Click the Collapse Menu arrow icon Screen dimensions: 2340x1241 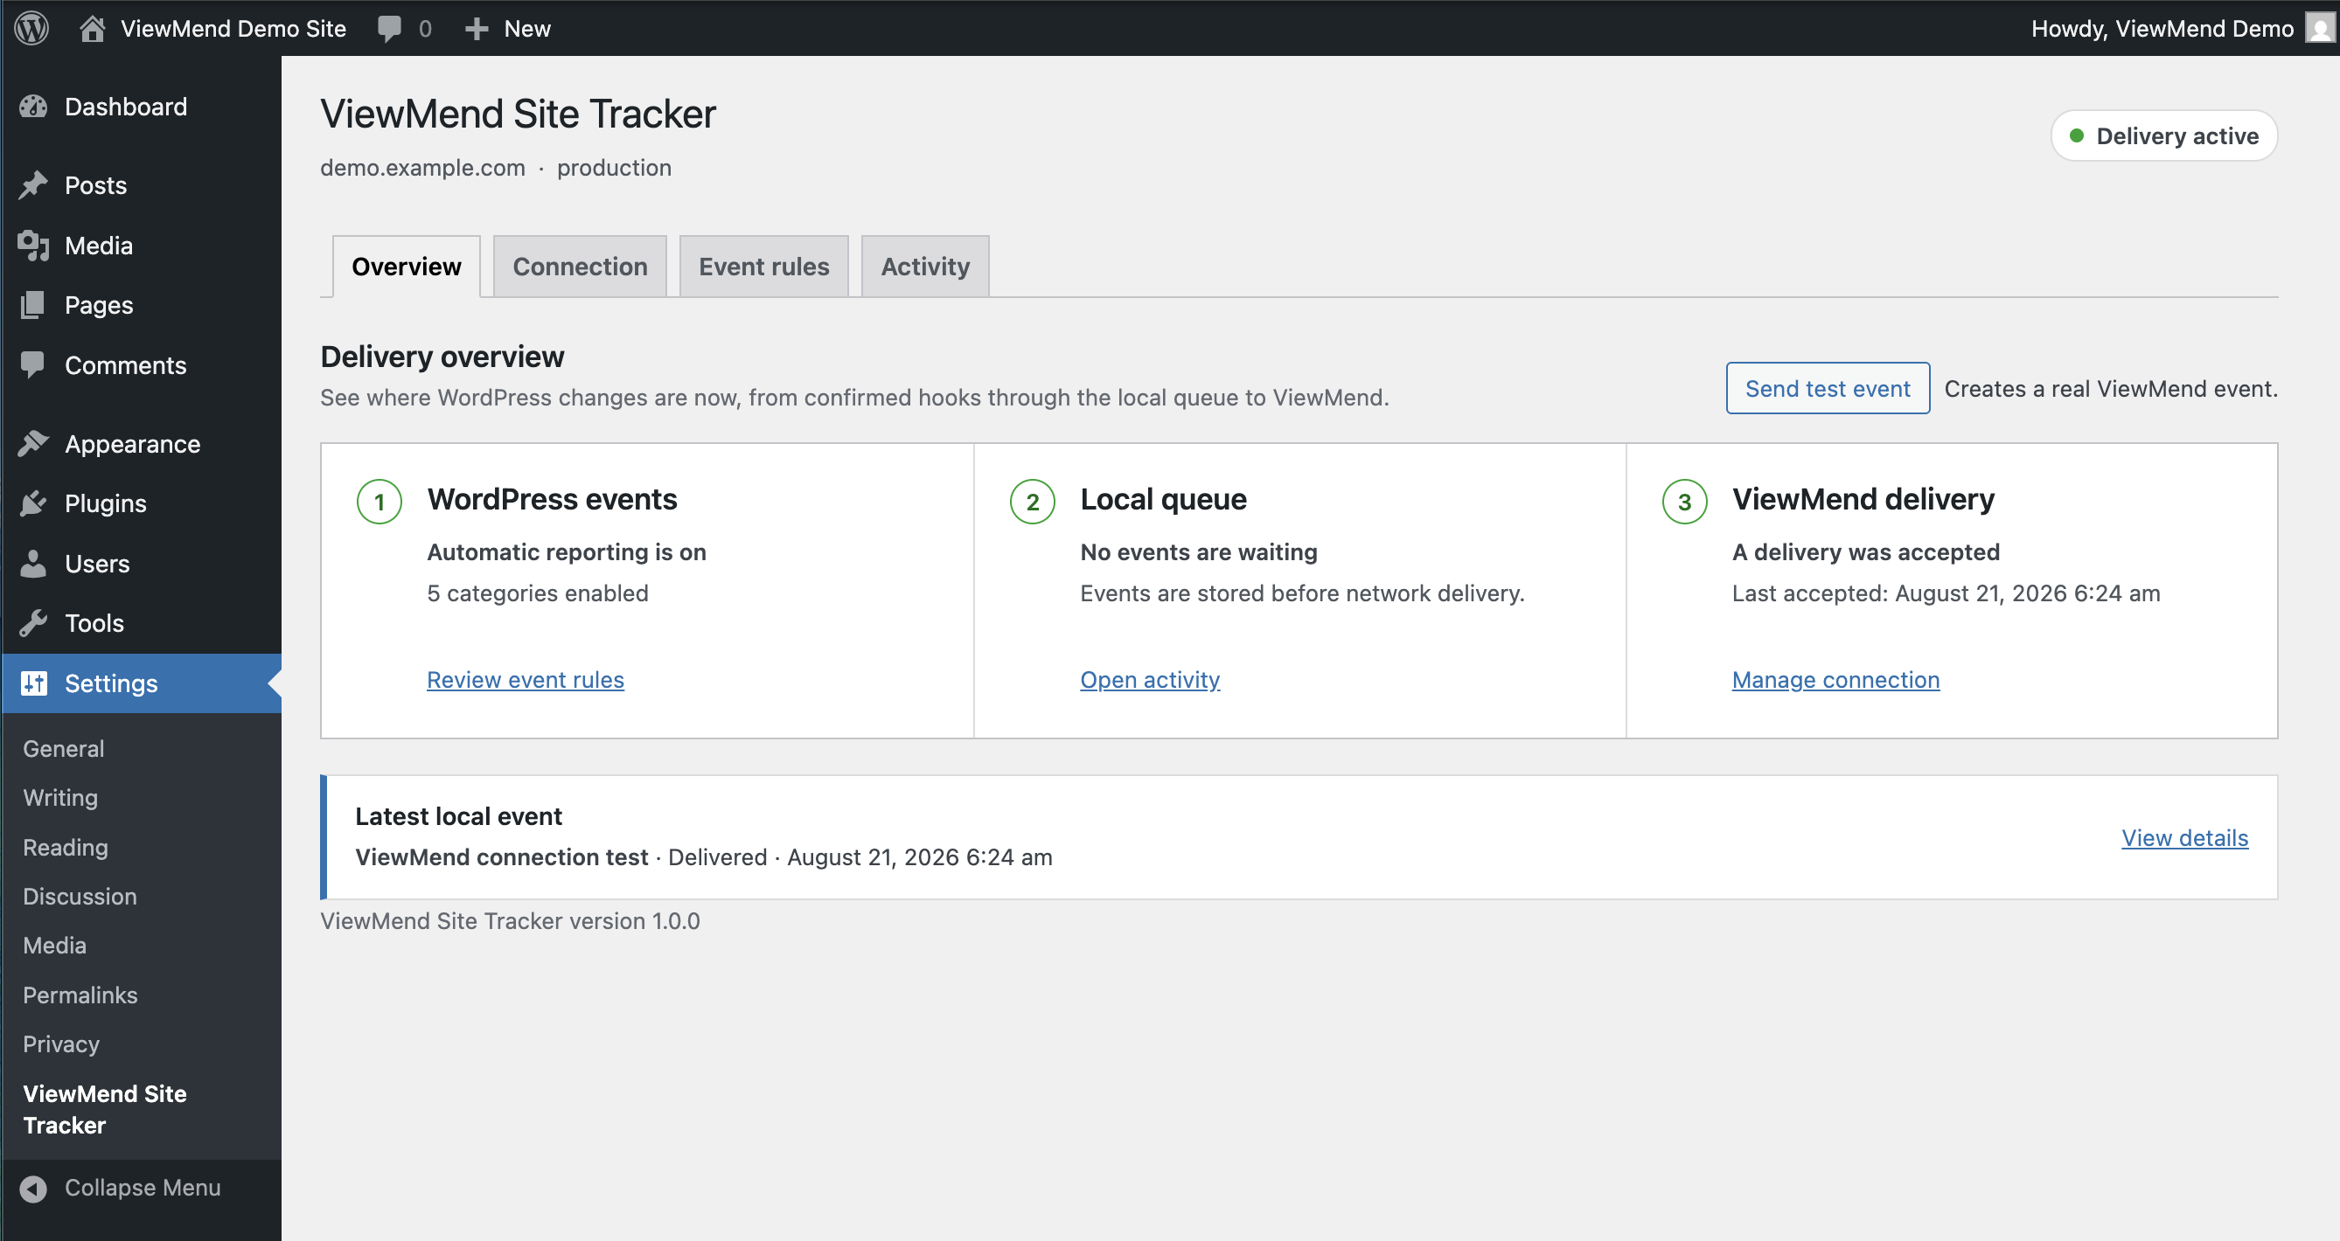tap(33, 1189)
